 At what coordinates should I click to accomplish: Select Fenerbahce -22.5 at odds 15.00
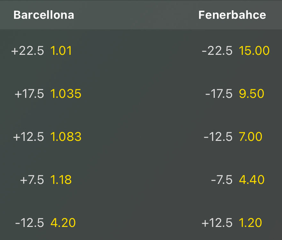pos(236,51)
